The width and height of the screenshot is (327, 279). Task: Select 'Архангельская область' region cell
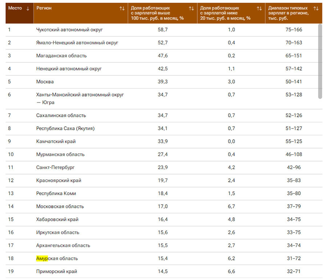[63, 246]
